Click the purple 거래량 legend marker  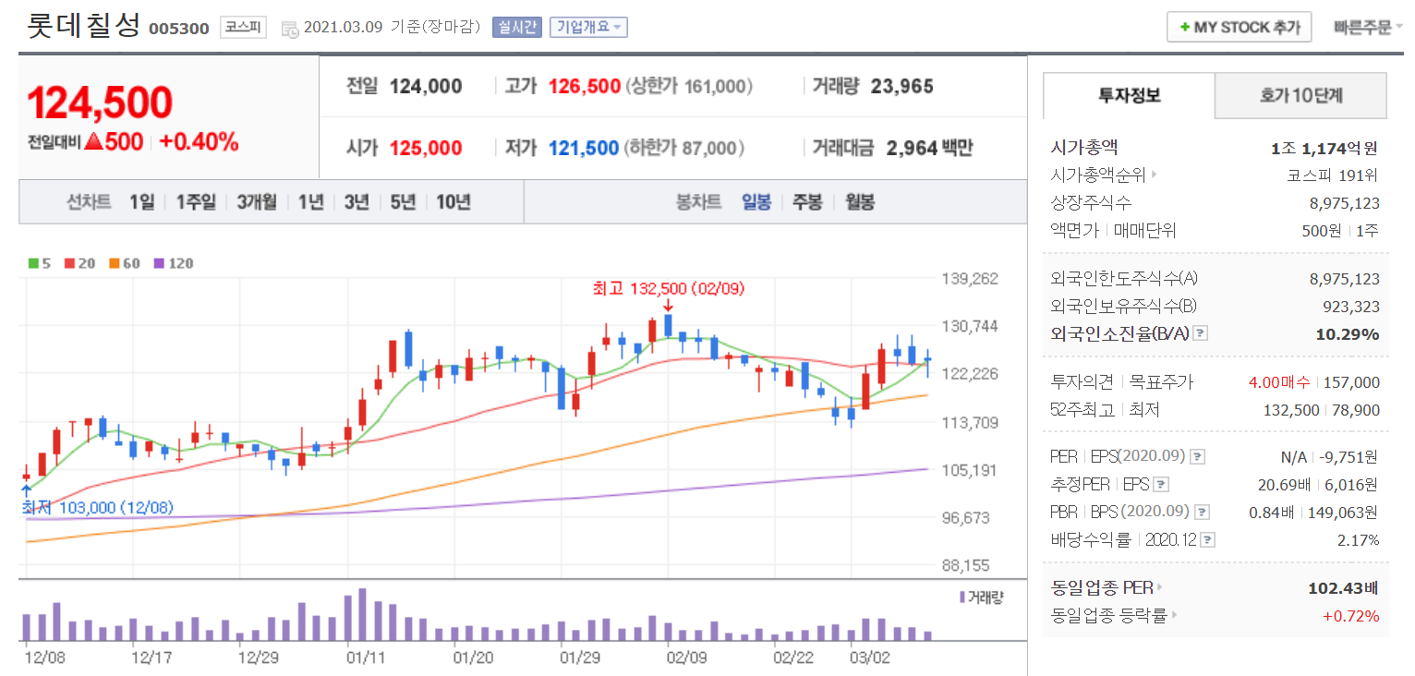point(962,598)
